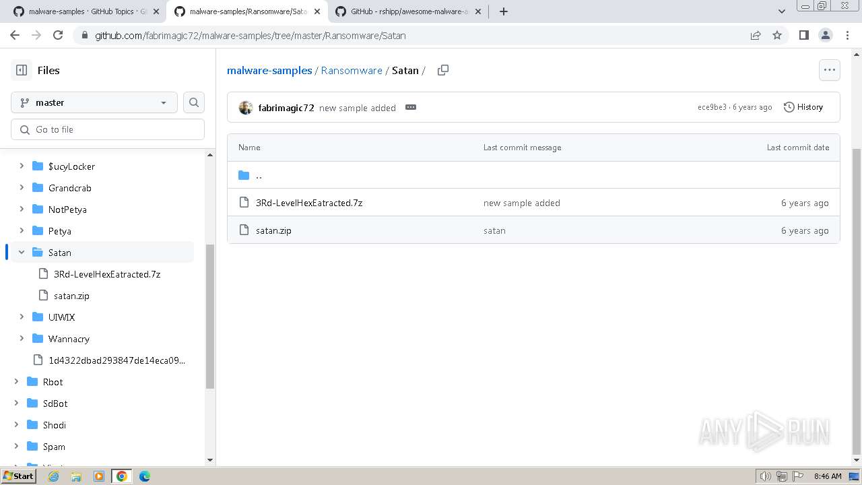
Task: Expand the SdBot folder chevron
Action: [16, 403]
